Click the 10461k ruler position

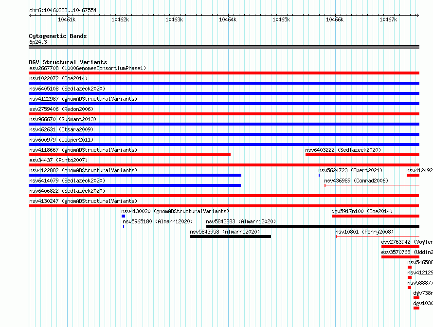coord(67,19)
